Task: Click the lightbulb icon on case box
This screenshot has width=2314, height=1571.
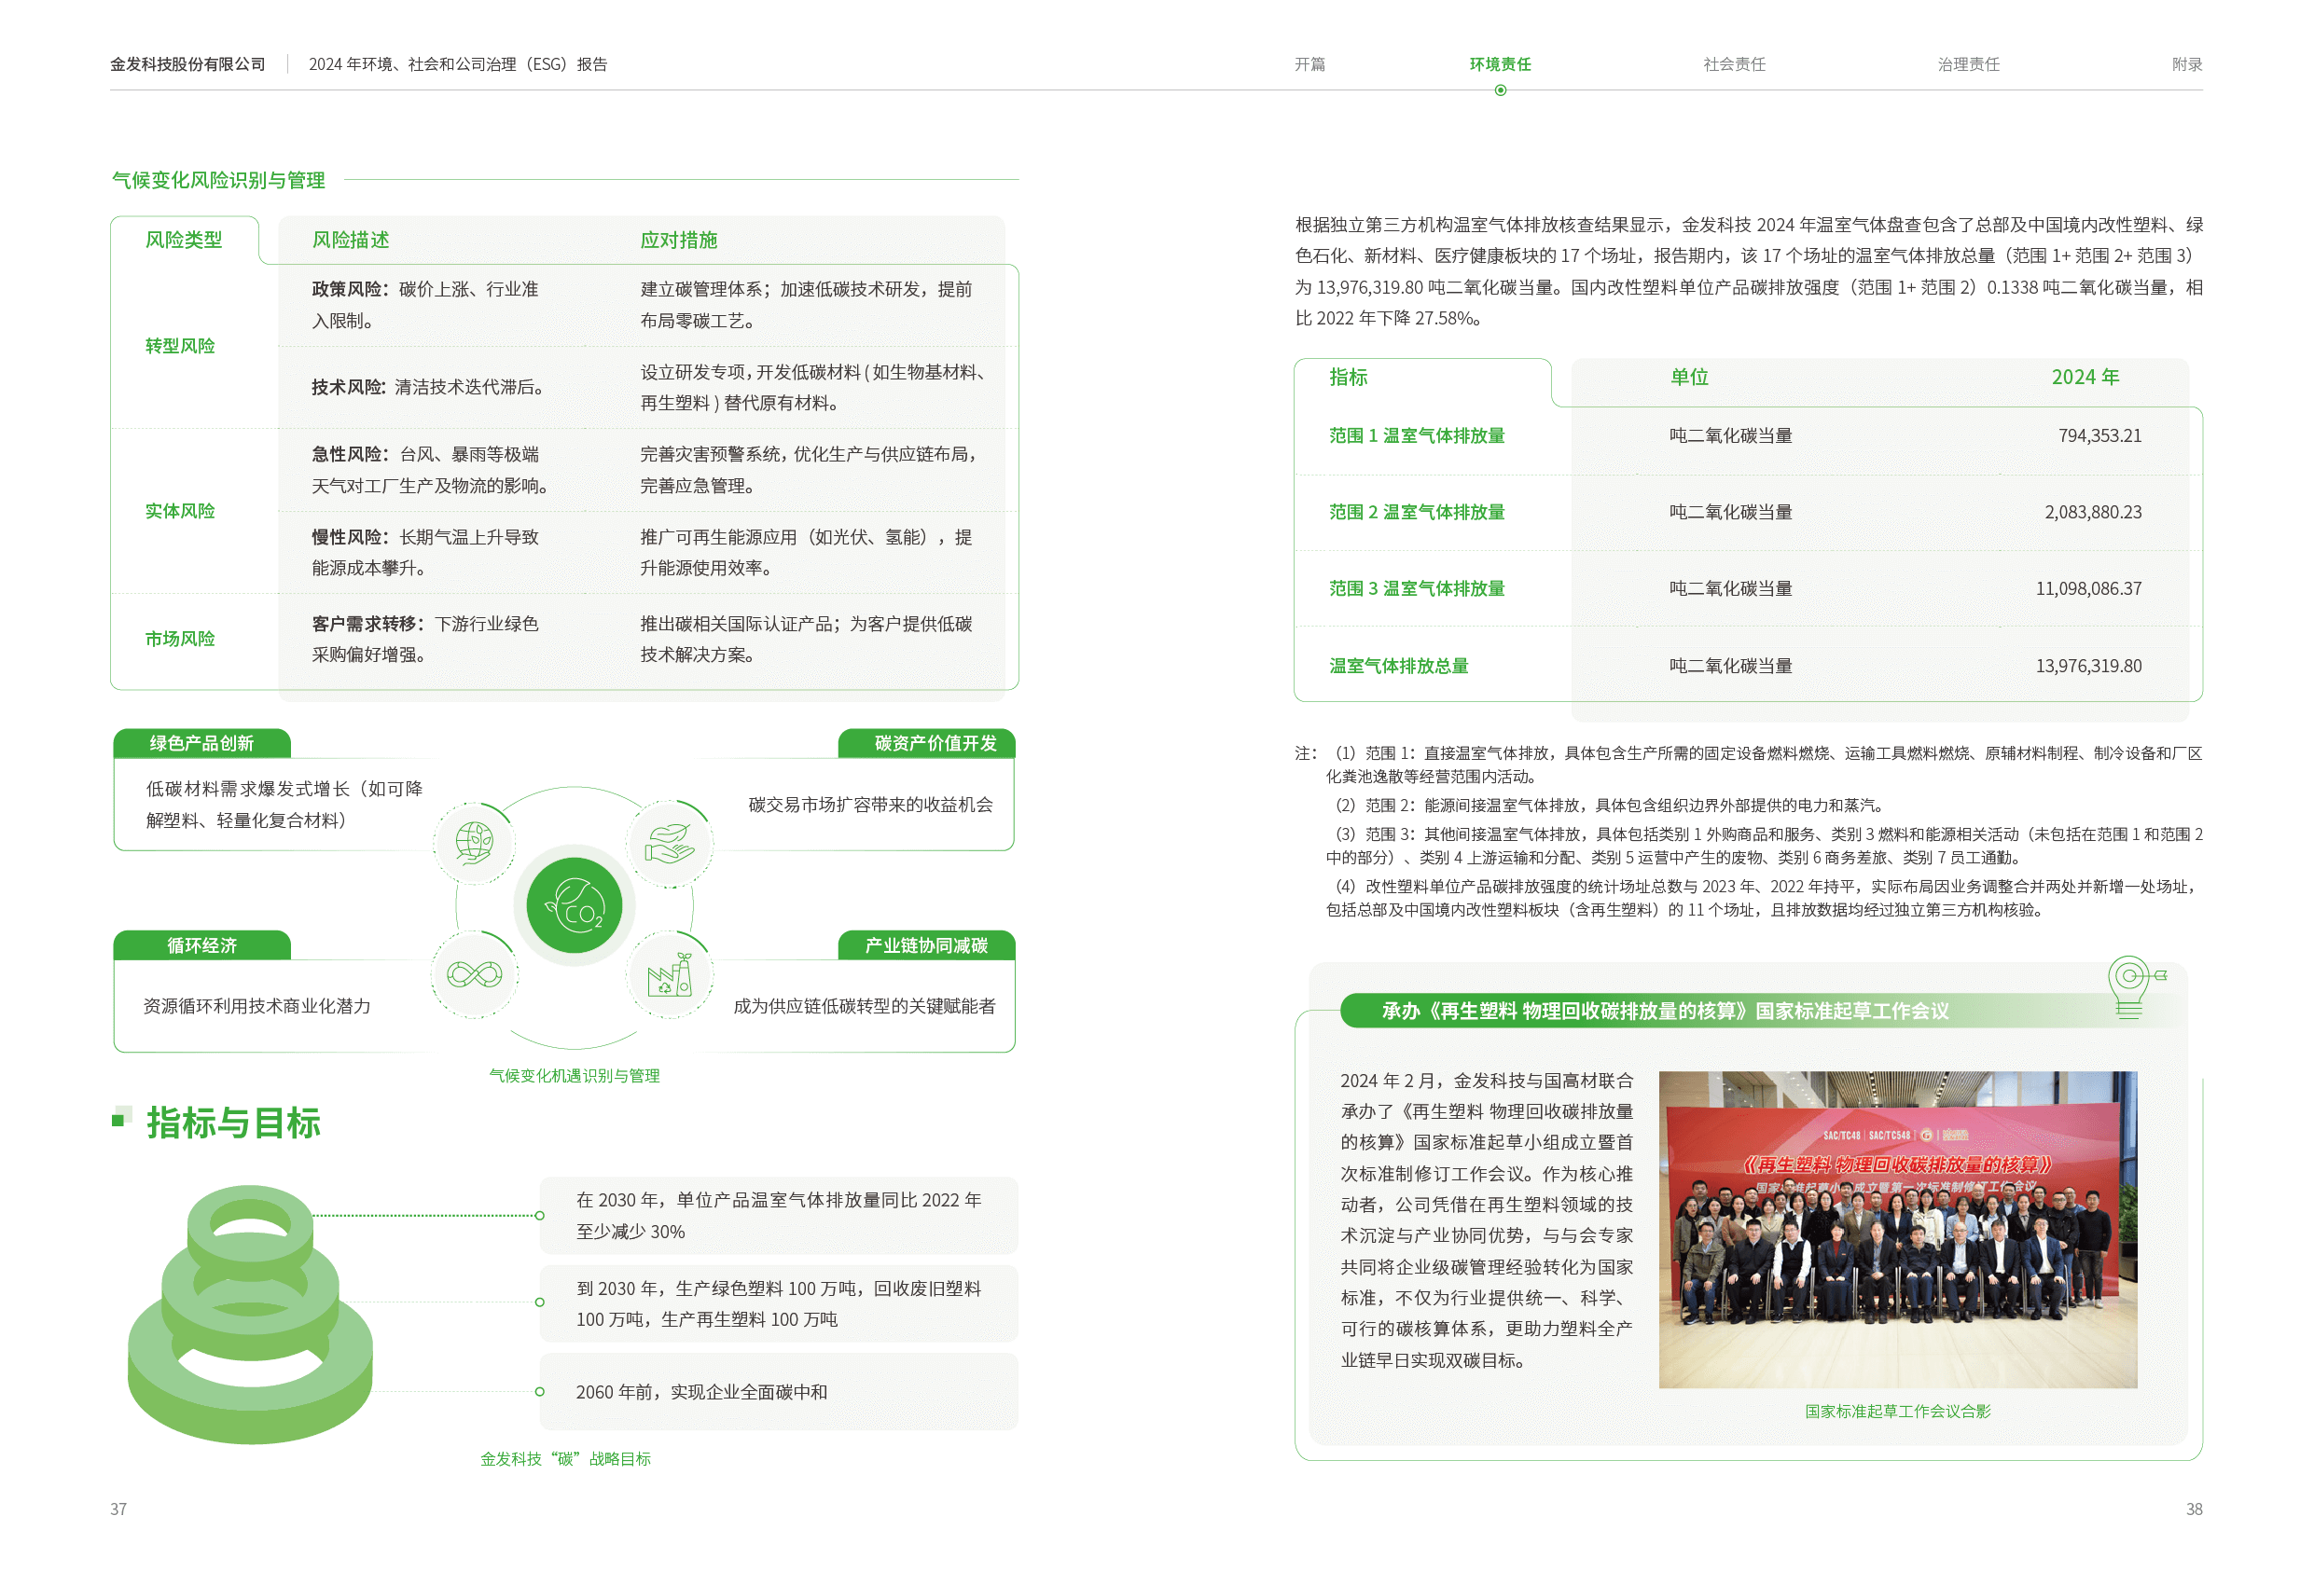Action: [2131, 986]
